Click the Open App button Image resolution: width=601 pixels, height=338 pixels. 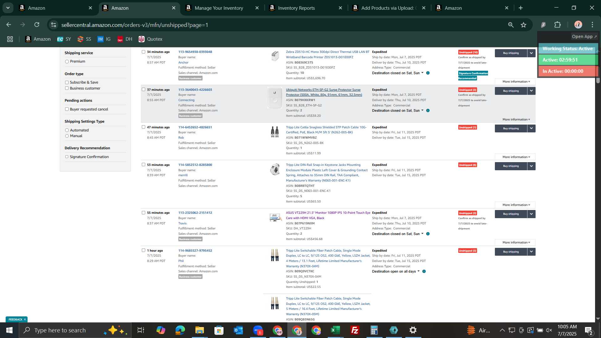point(584,37)
